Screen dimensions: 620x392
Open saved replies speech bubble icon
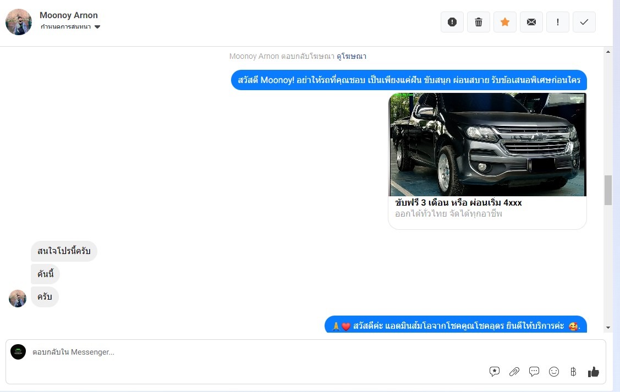pos(534,372)
